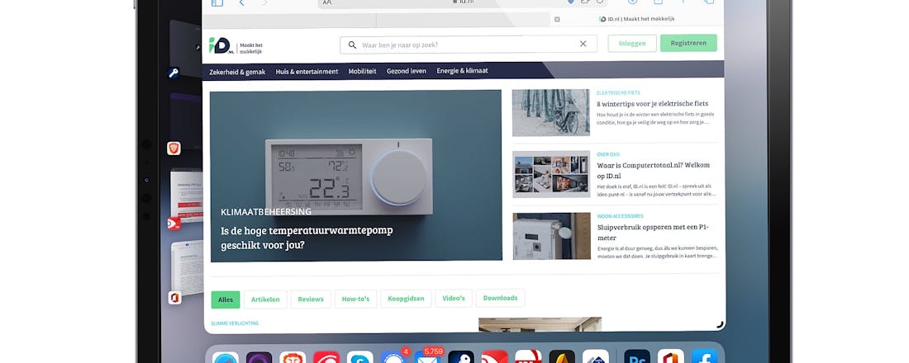Image resolution: width=909 pixels, height=363 pixels.
Task: Select the Alles filter
Action: (x=226, y=299)
